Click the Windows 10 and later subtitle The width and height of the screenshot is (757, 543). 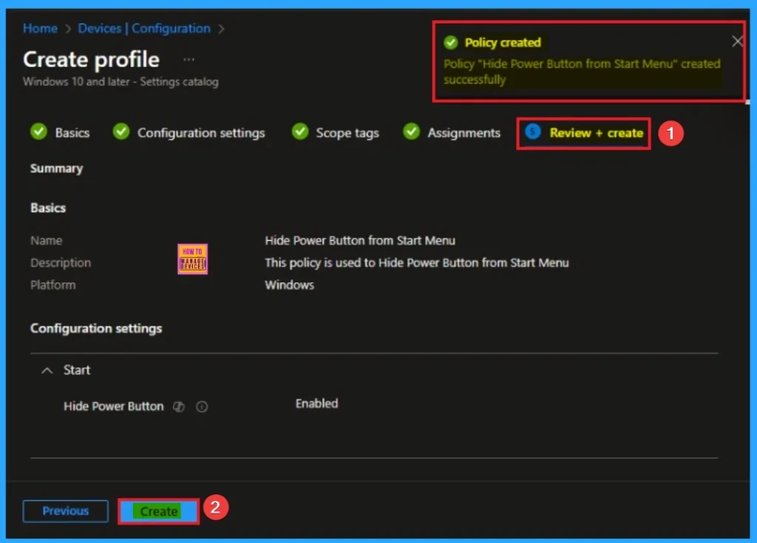[120, 81]
